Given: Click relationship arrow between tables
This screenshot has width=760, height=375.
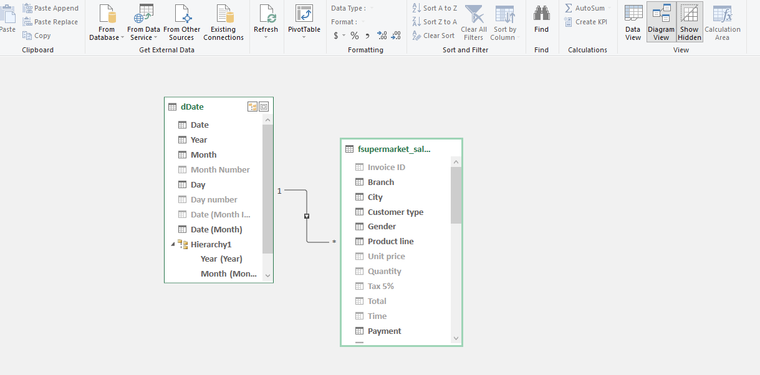Looking at the screenshot, I should click(x=307, y=216).
